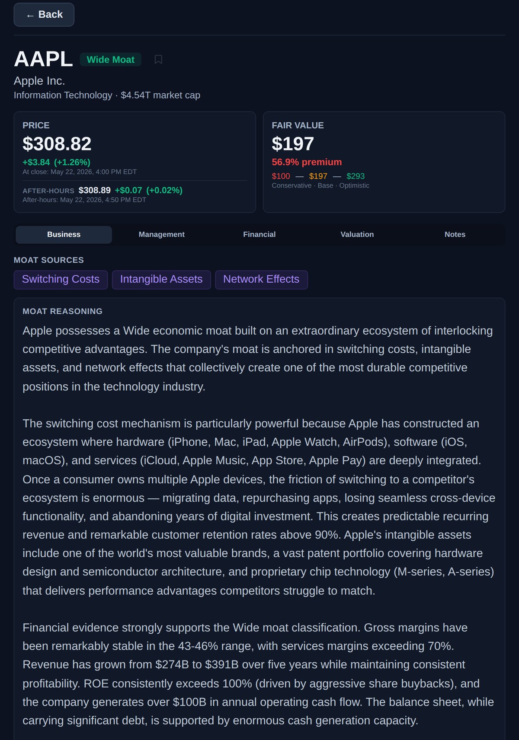The height and width of the screenshot is (740, 519).
Task: View the Valuation tab
Action: pos(357,234)
